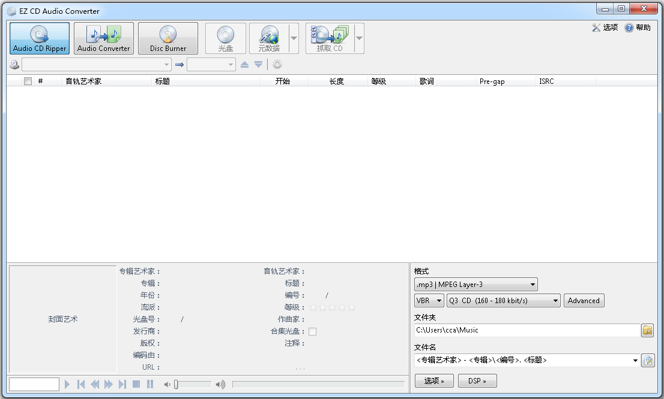Switch to the Audio Converter mode
Viewport: 664px width, 399px height.
click(x=104, y=38)
